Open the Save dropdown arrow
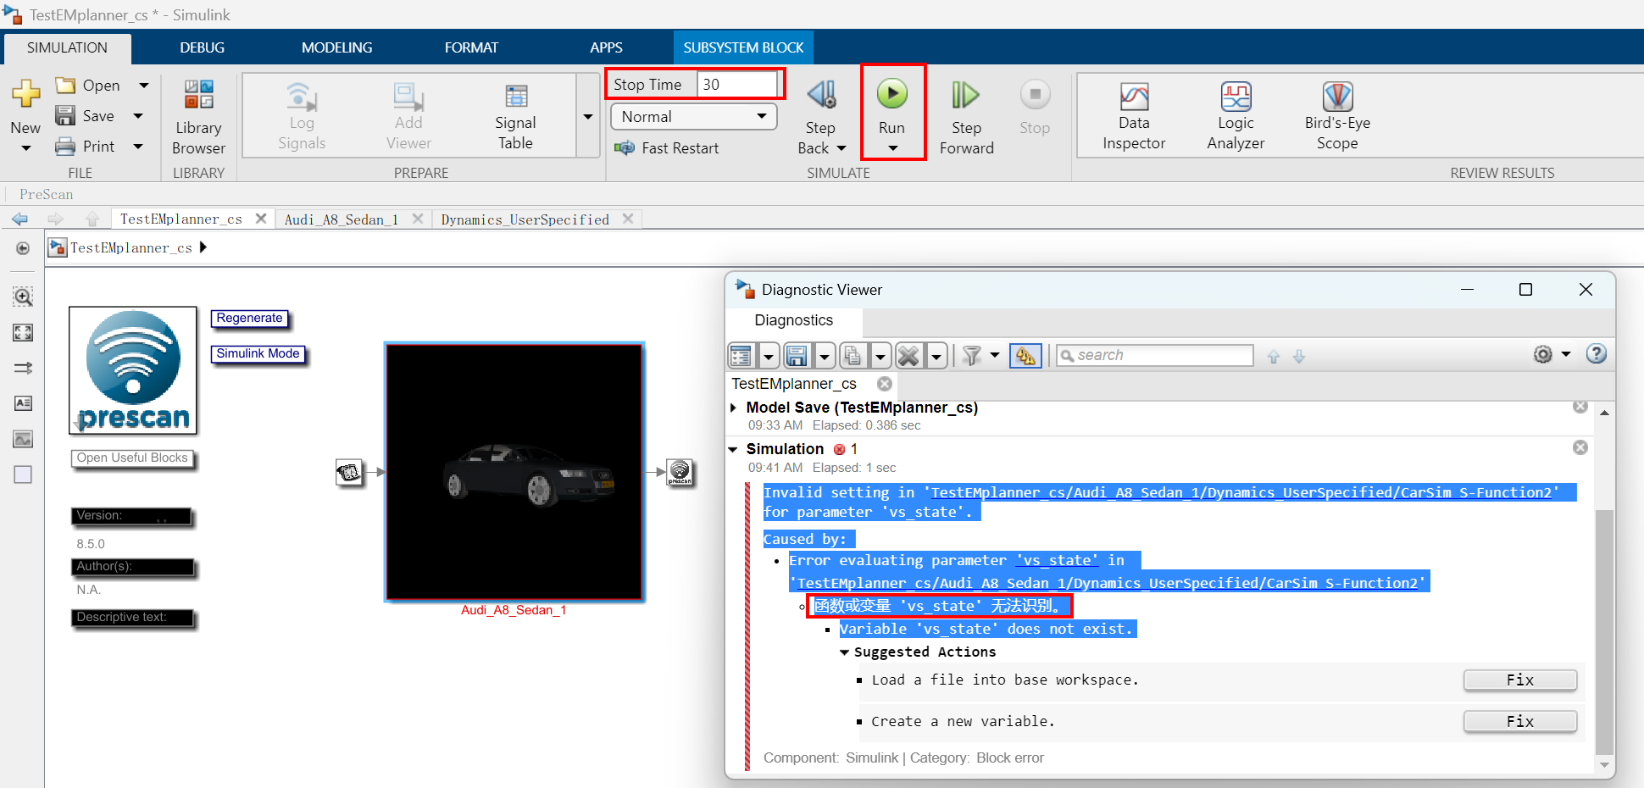Screen dimensions: 1644x788 point(138,116)
